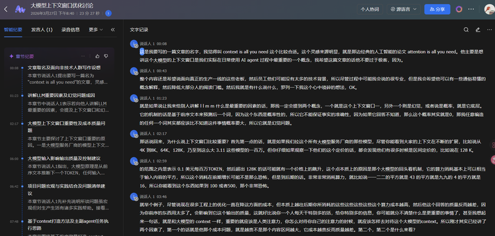Jump to chapter 大模型输入影响输出质量及控制建议
Viewport: 495px width, 236px height.
(64, 158)
